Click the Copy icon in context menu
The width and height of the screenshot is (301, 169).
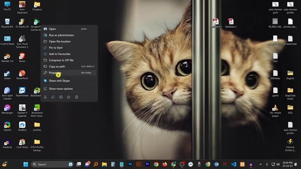tap(53, 97)
